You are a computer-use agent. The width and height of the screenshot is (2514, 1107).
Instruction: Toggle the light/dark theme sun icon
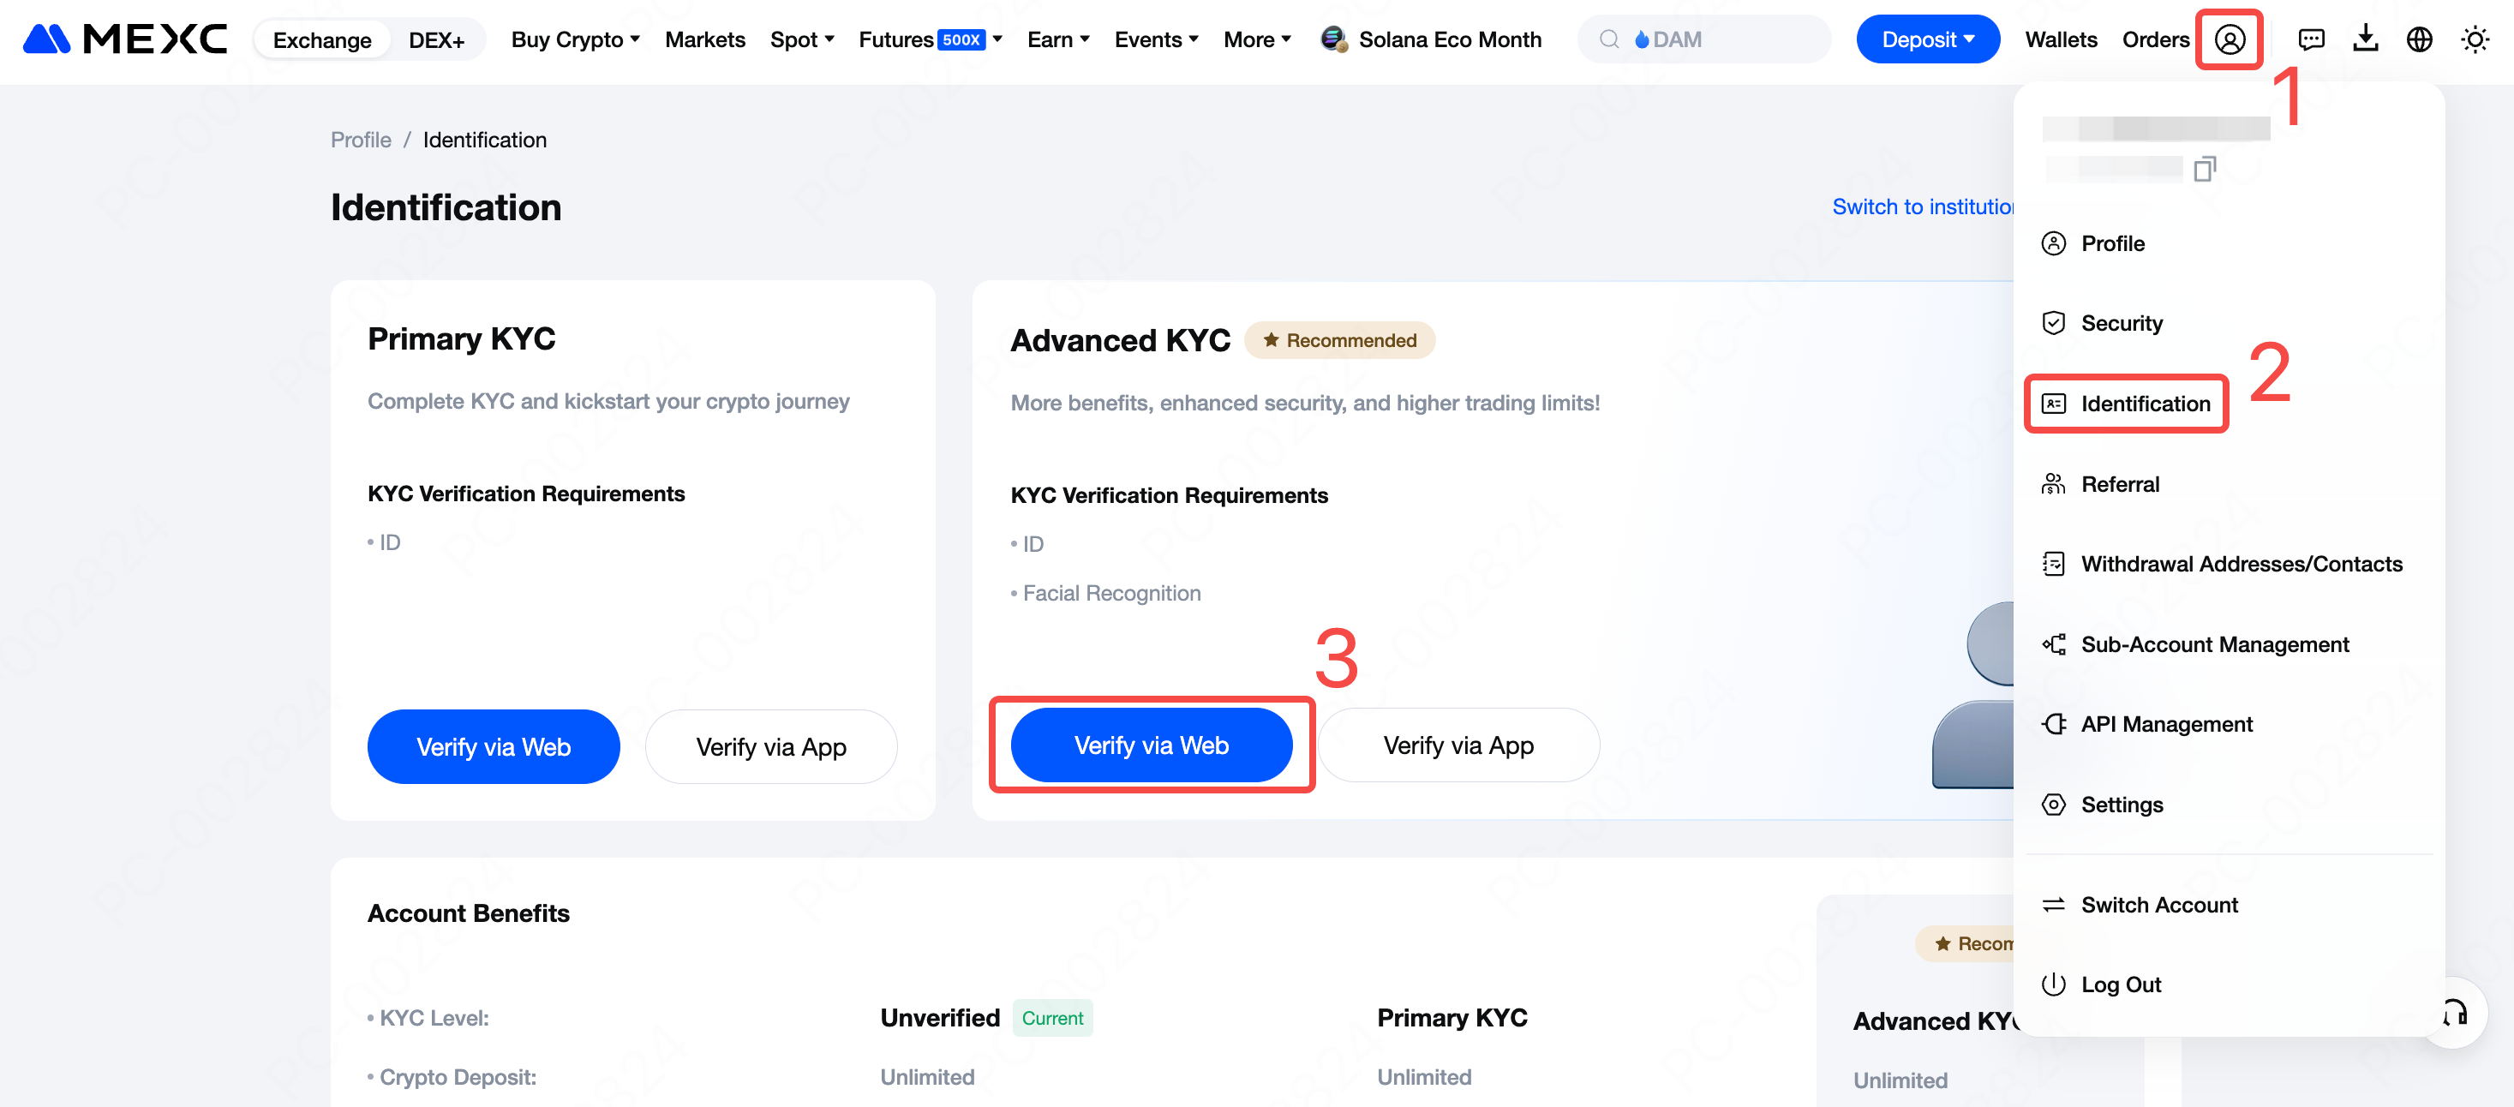[2474, 40]
